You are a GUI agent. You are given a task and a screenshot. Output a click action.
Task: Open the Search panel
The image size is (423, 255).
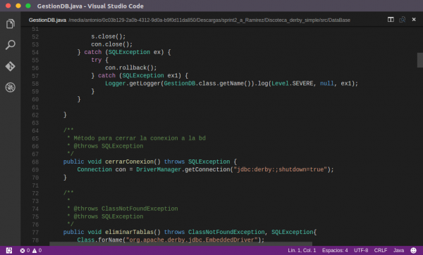point(11,44)
